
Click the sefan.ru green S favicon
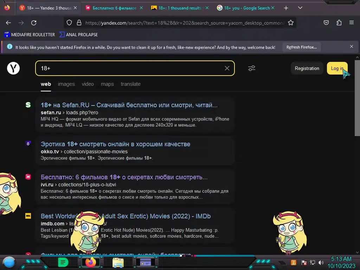pos(28,105)
